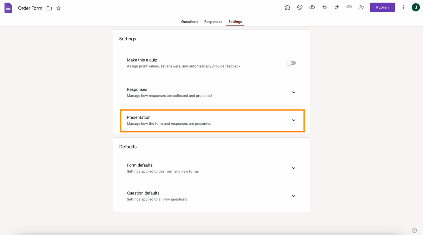Viewport: 423px width, 235px height.
Task: Open the add-ons puzzle piece icon
Action: [288, 7]
